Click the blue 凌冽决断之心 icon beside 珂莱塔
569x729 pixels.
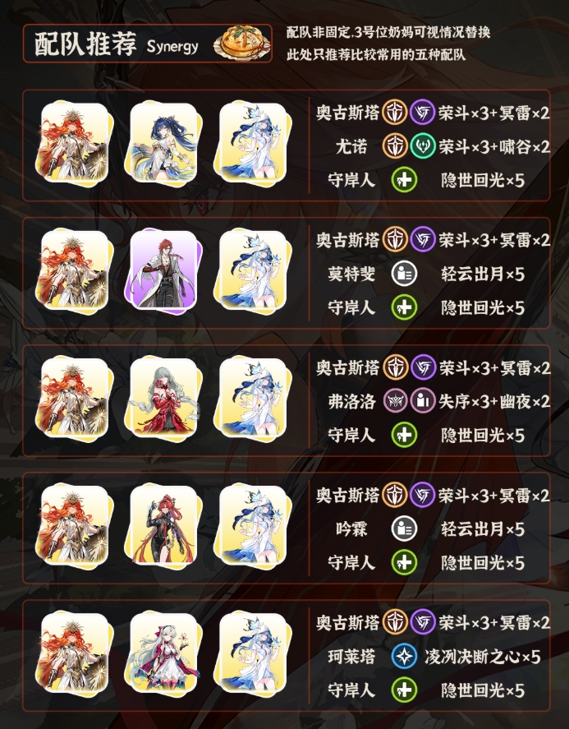(404, 656)
